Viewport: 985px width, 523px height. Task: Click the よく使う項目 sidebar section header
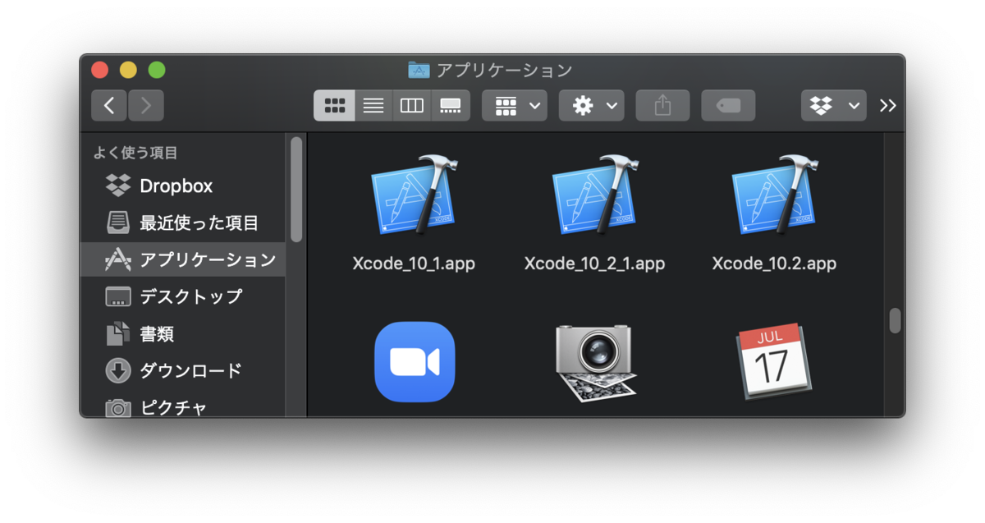point(135,153)
